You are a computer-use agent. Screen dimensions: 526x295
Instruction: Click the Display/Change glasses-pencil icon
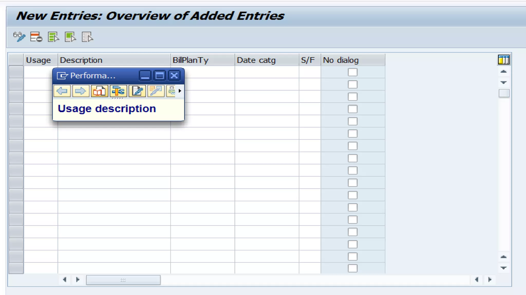pos(19,37)
